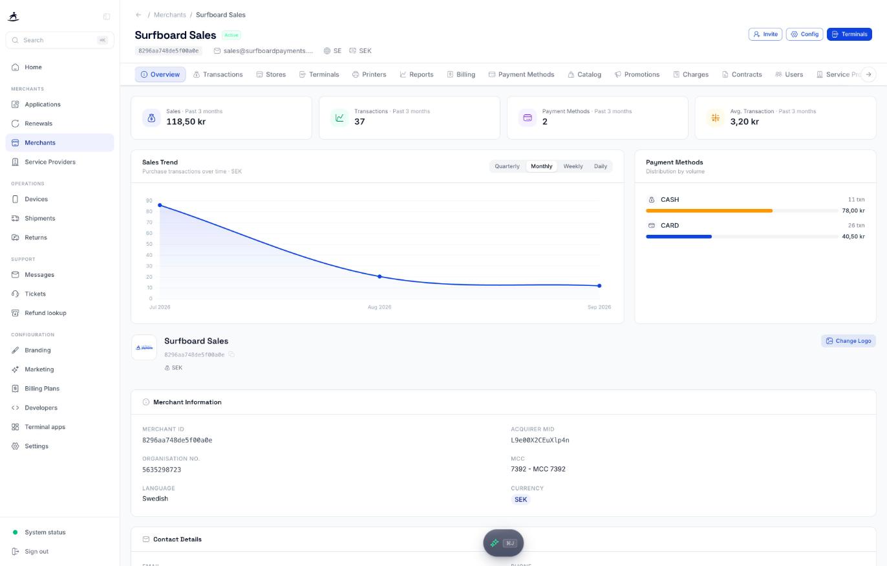887x566 pixels.
Task: Open Settings in the sidebar
Action: pyautogui.click(x=59, y=446)
